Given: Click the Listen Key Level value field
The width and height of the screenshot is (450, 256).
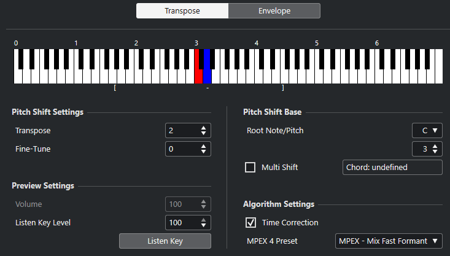Looking at the screenshot, I should coord(181,222).
